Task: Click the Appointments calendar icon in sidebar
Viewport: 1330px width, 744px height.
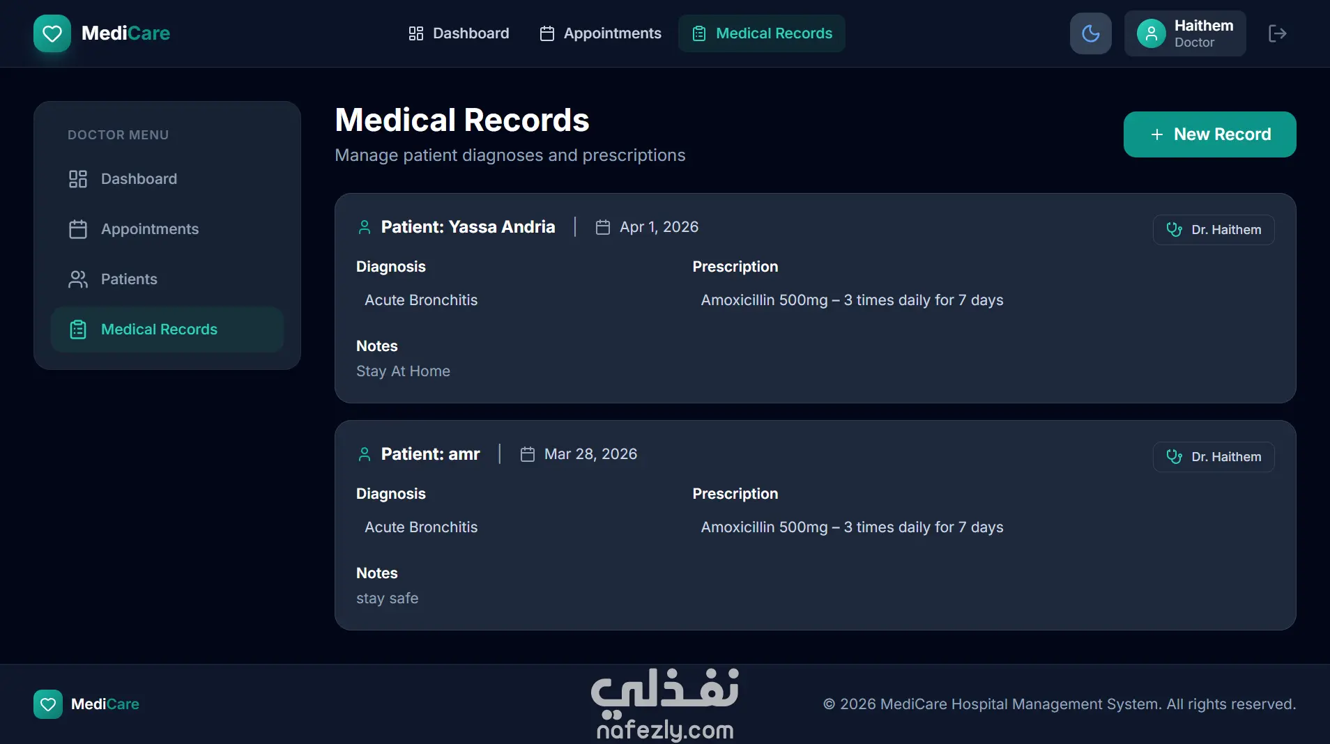Action: click(x=78, y=229)
